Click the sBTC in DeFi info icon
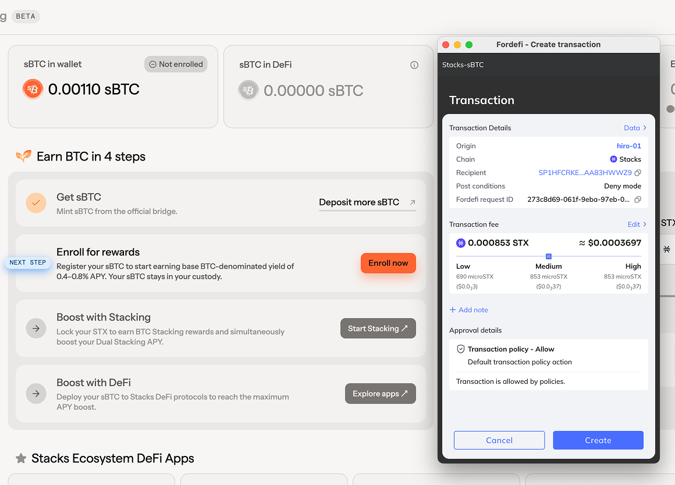The width and height of the screenshot is (675, 485). 414,65
